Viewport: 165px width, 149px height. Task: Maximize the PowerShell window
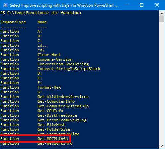142,5
